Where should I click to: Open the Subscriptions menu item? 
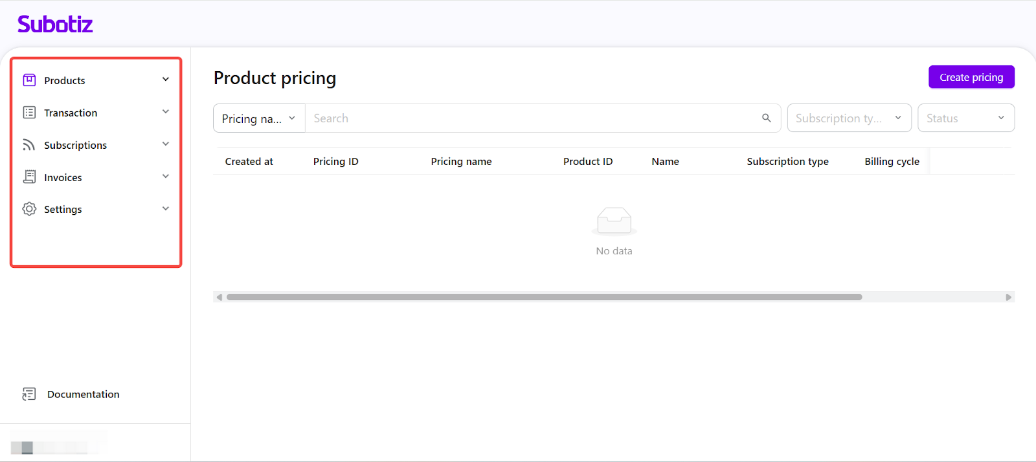75,145
